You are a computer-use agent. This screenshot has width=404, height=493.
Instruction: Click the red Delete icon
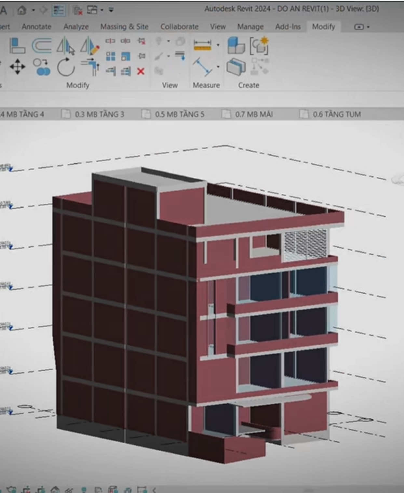point(141,71)
